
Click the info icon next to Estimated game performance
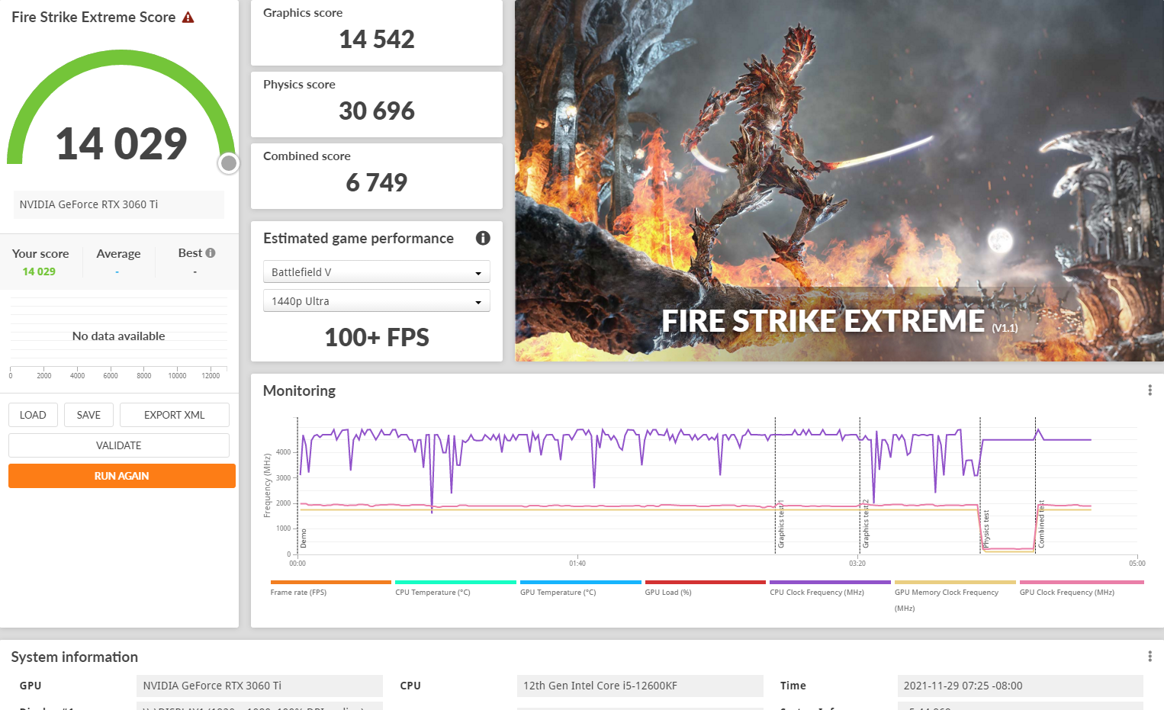[x=483, y=238]
